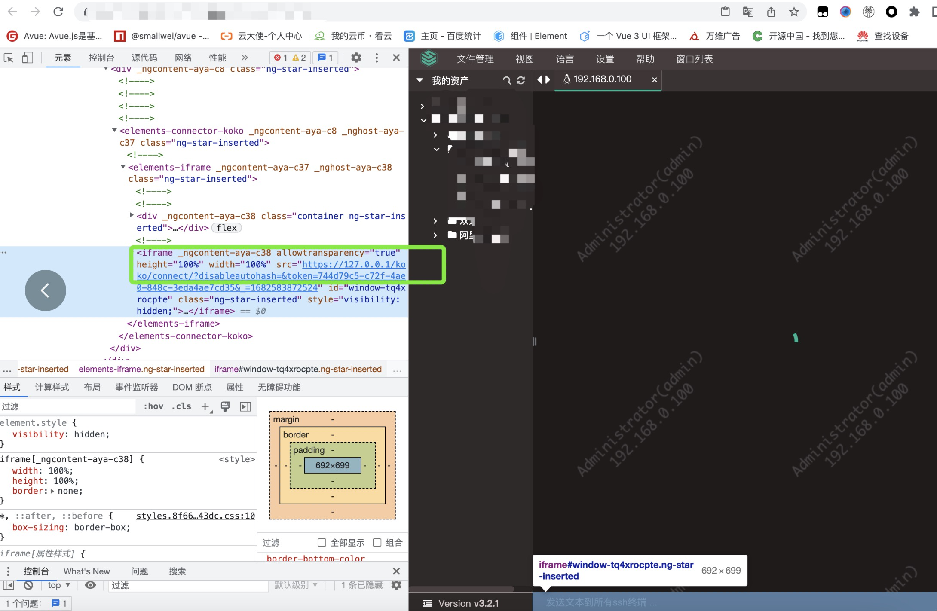Collapse the elements-iframe node
The width and height of the screenshot is (937, 611).
123,166
